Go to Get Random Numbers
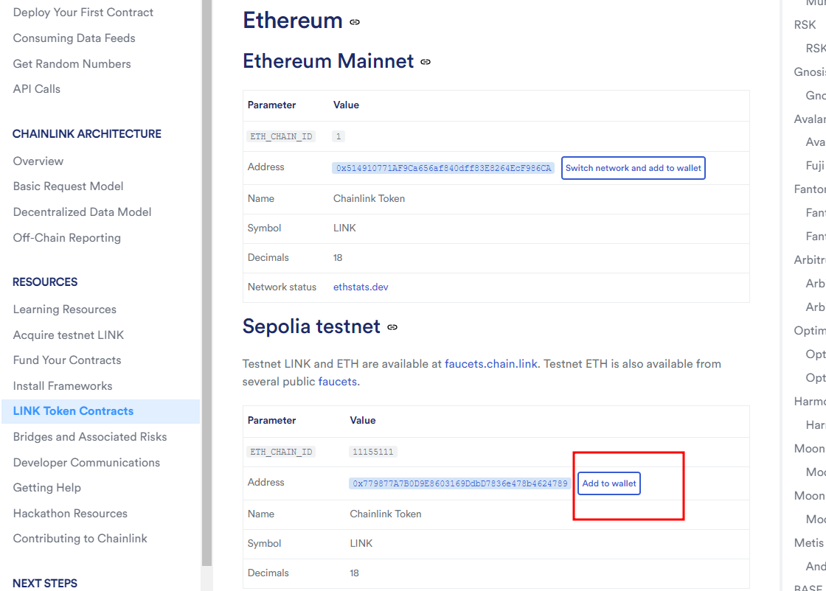 pos(72,64)
